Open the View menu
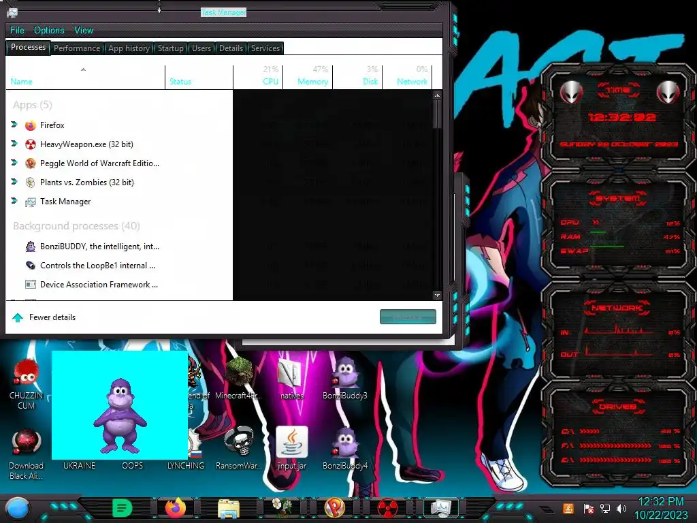Screen dimensions: 697x523 [84, 30]
